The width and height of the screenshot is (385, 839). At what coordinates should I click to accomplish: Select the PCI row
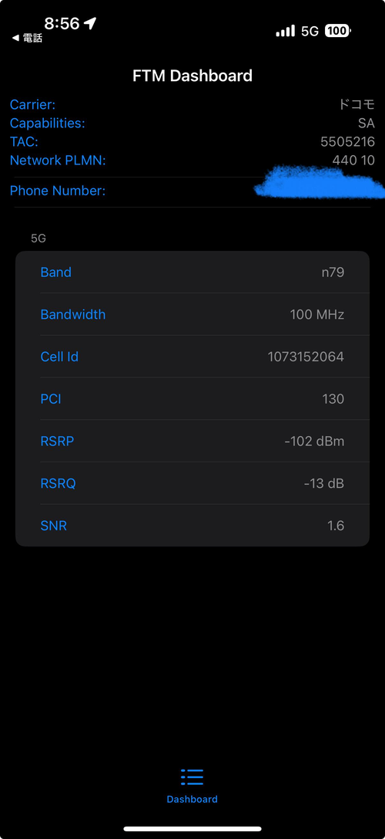(192, 398)
